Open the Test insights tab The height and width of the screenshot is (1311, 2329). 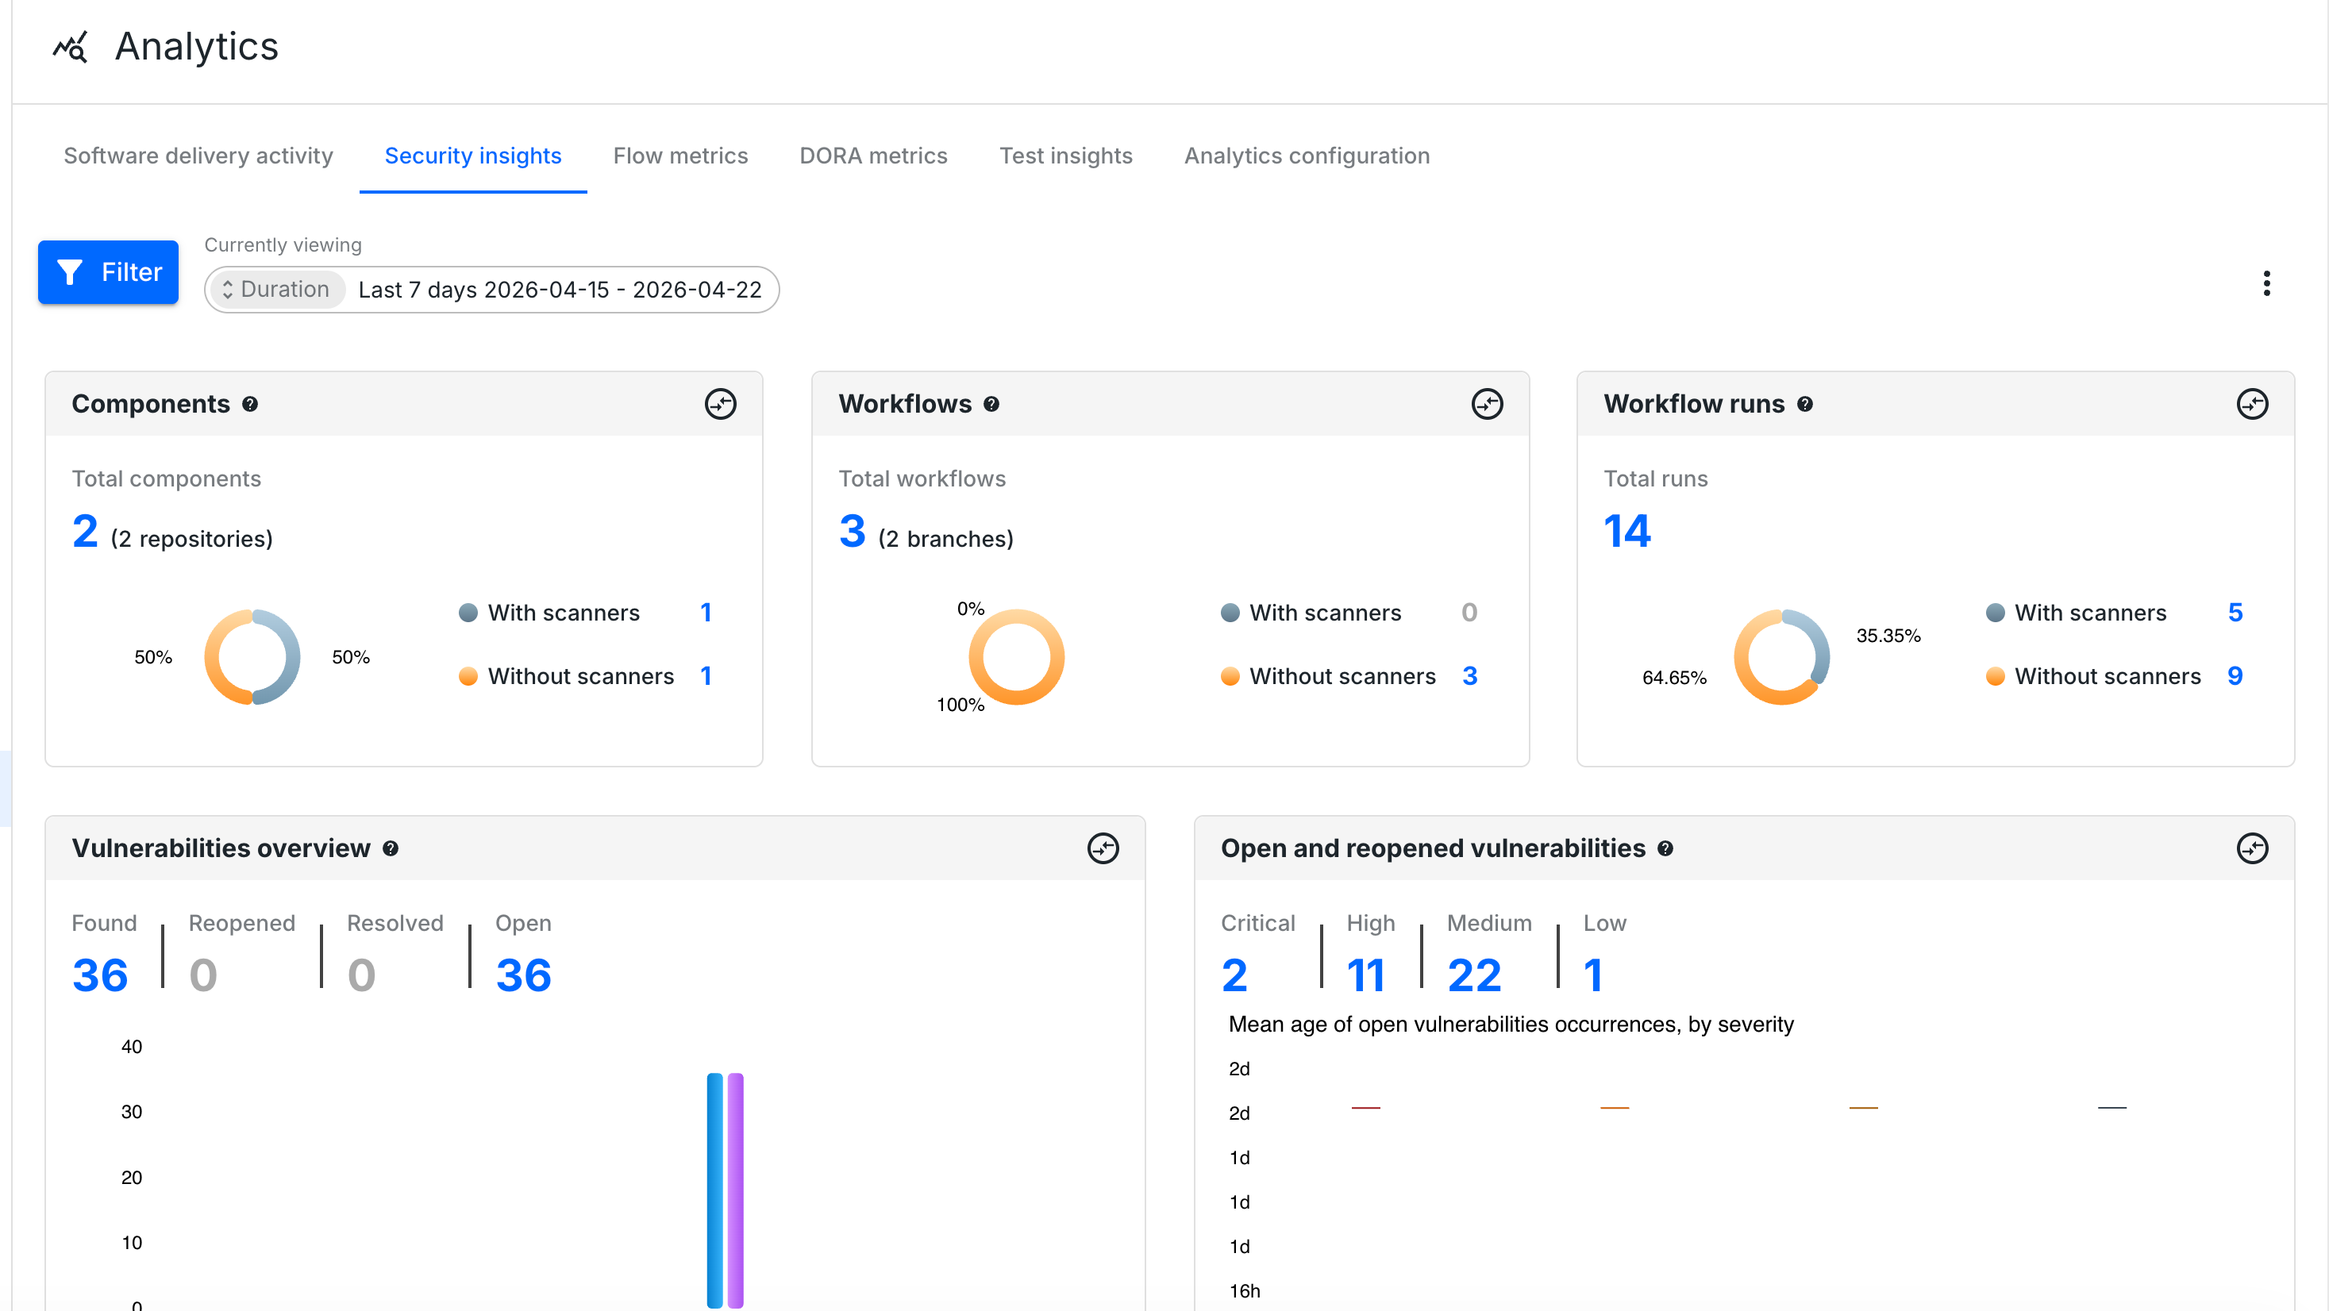tap(1065, 156)
